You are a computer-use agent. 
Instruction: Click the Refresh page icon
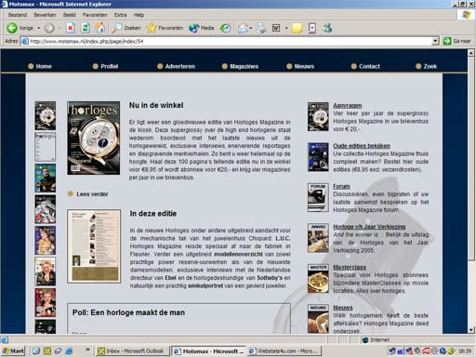coord(86,28)
